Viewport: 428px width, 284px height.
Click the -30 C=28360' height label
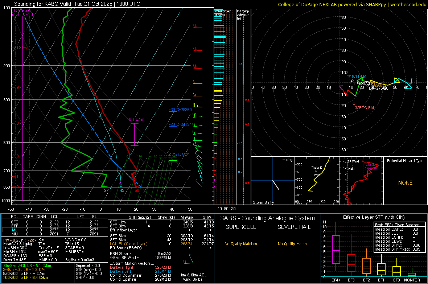click(181, 110)
